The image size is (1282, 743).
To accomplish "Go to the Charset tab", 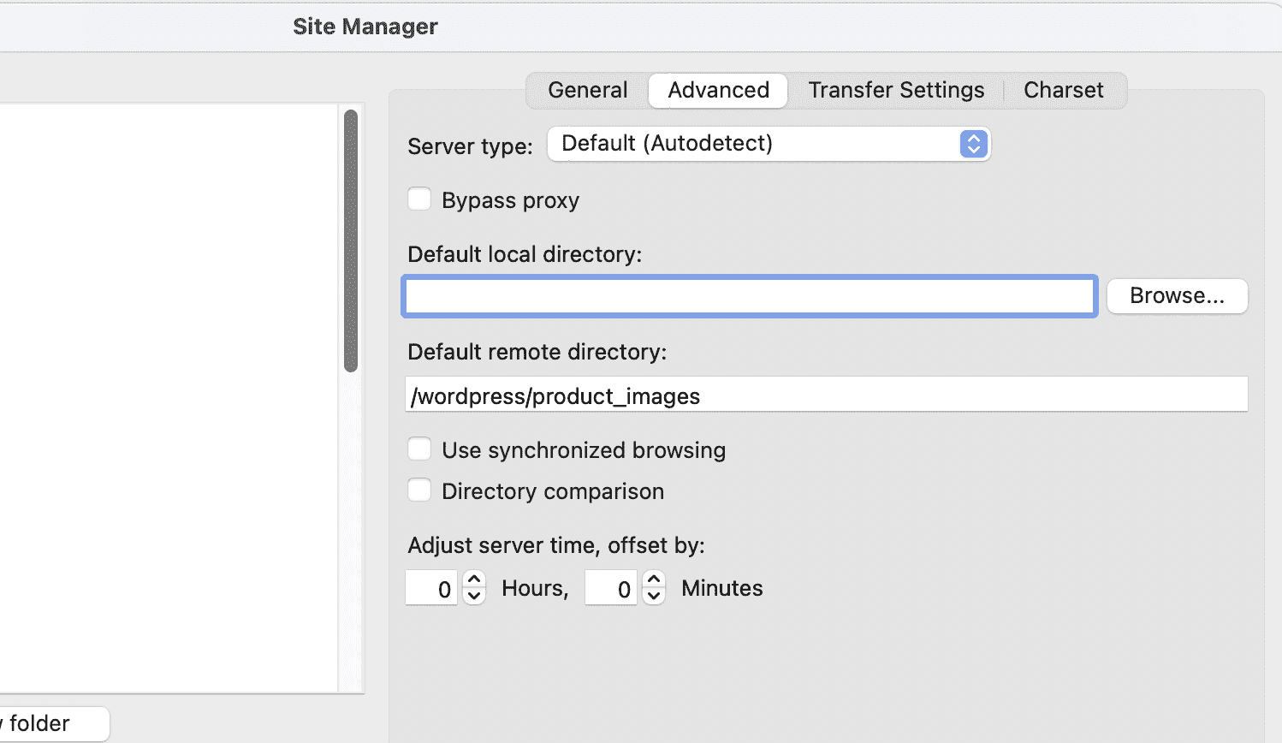I will coord(1063,91).
